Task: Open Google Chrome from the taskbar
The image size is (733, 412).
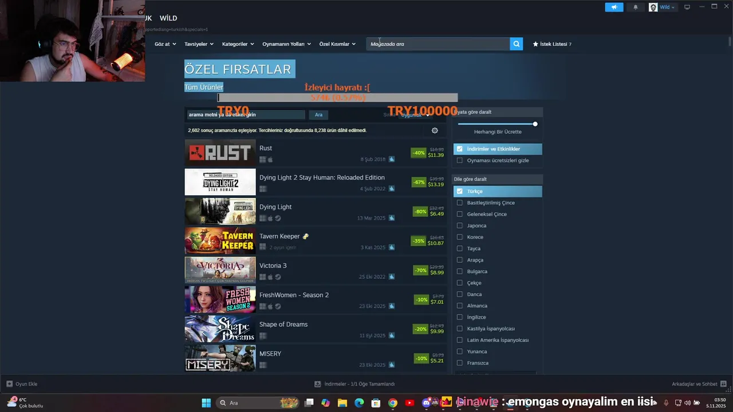Action: coord(393,403)
